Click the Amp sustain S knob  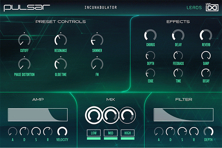36,131
